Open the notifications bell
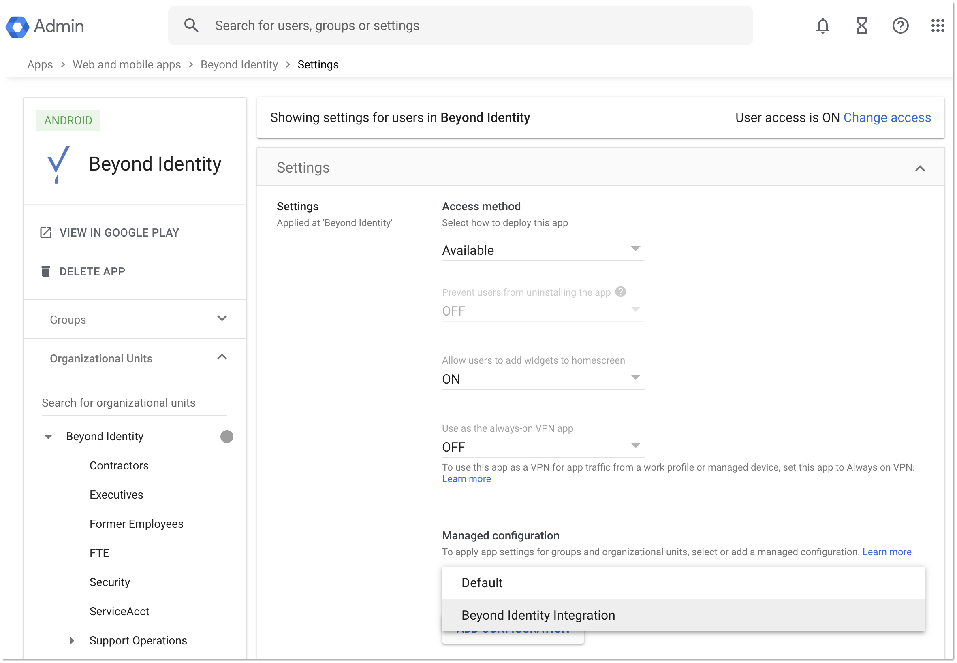The image size is (957, 663). point(822,26)
